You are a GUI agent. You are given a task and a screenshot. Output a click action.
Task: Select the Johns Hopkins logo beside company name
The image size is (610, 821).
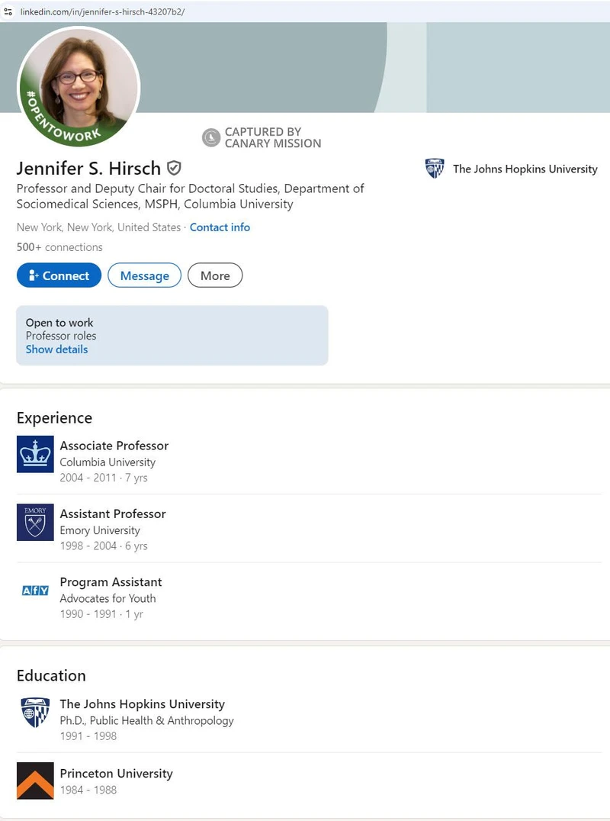coord(435,169)
